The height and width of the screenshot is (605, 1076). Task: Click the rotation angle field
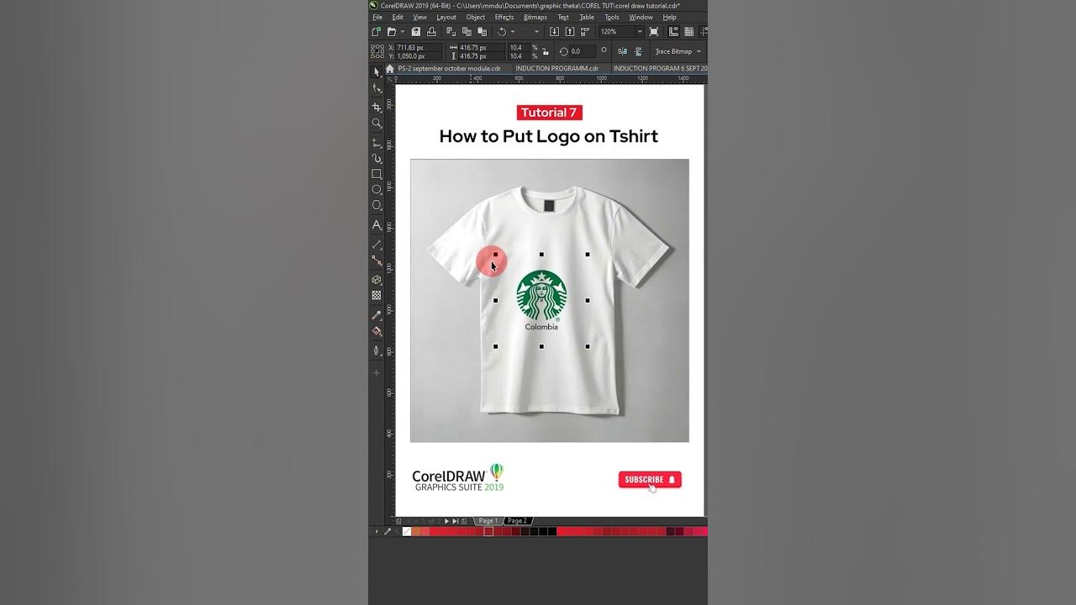click(582, 51)
